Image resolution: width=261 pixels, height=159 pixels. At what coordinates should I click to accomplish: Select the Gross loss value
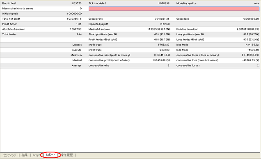coord(251,19)
